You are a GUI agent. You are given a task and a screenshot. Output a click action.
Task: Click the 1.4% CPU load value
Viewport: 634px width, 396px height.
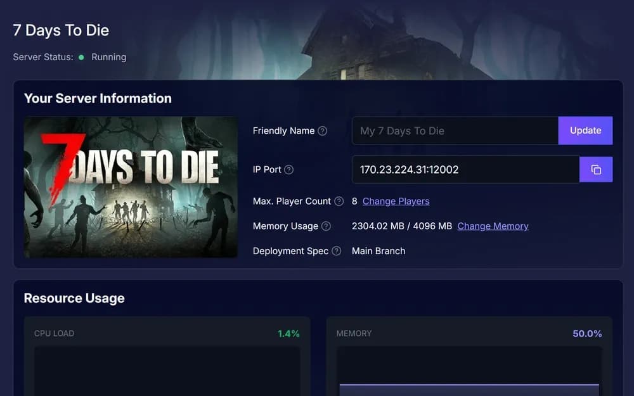coord(288,334)
